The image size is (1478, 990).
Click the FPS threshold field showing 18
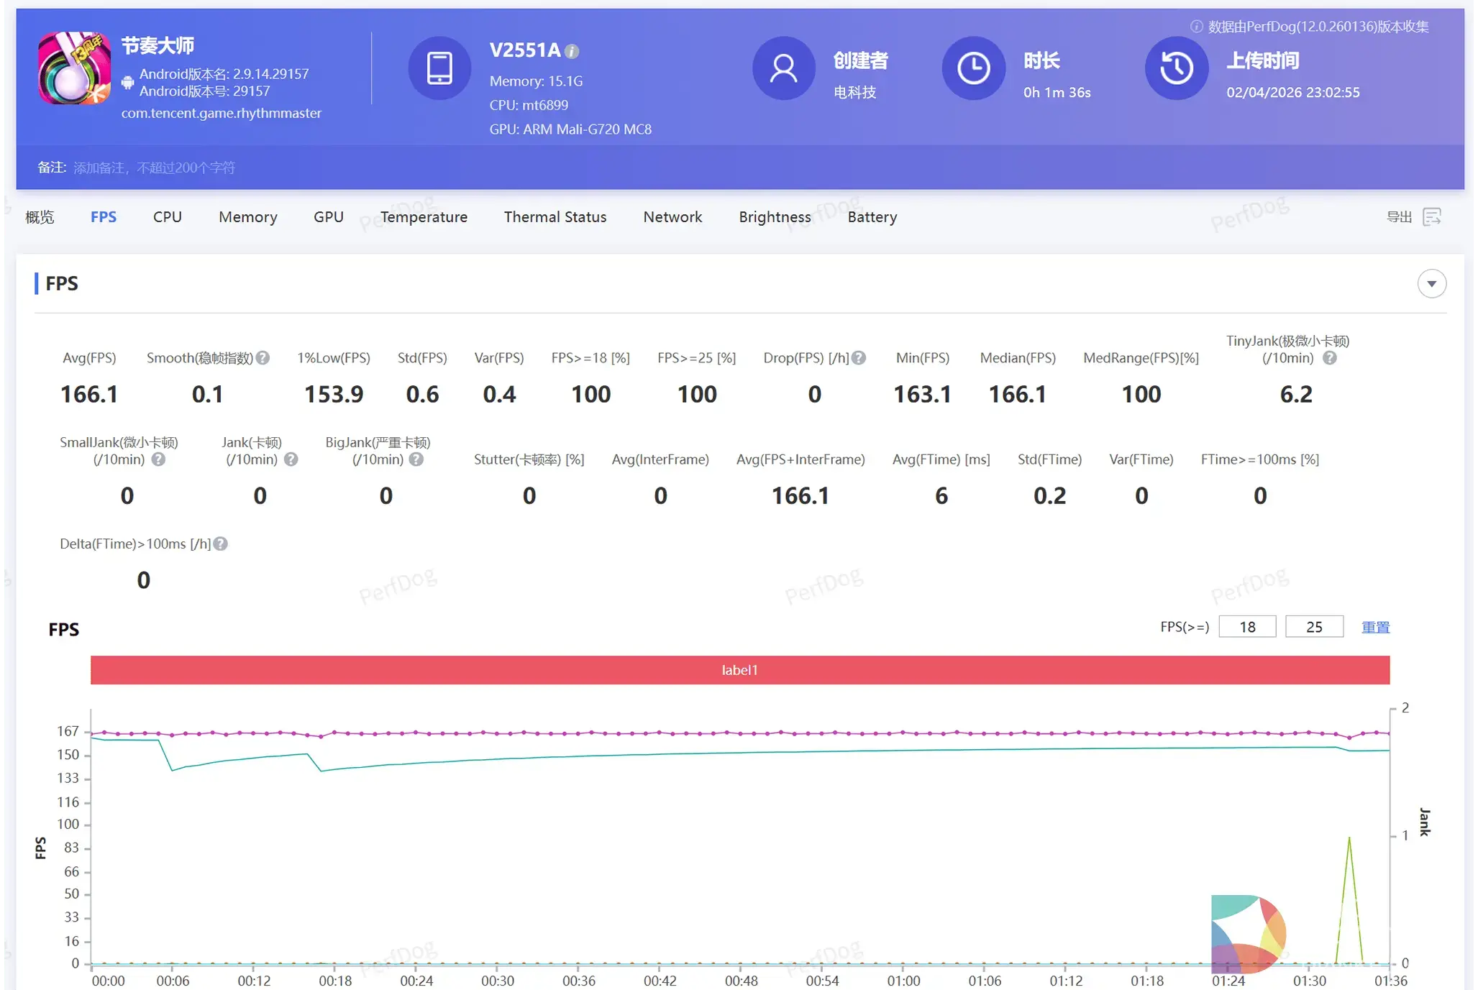click(x=1247, y=627)
